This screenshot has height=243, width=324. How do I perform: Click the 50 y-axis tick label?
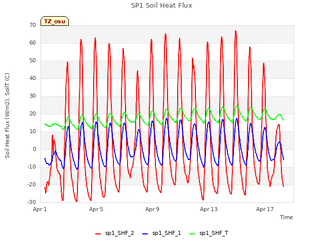tap(32, 61)
